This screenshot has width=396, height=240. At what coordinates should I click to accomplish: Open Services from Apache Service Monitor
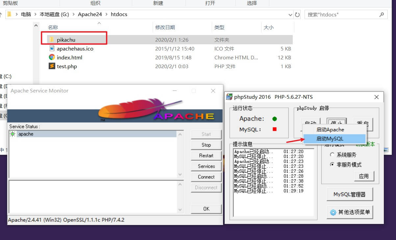[x=206, y=166]
